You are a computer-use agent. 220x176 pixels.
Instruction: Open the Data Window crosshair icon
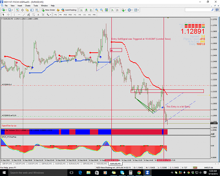click(22, 10)
